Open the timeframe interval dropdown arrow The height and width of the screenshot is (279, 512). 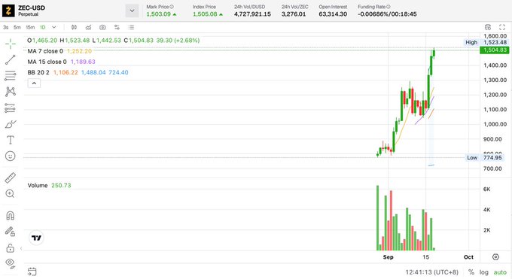click(x=54, y=27)
